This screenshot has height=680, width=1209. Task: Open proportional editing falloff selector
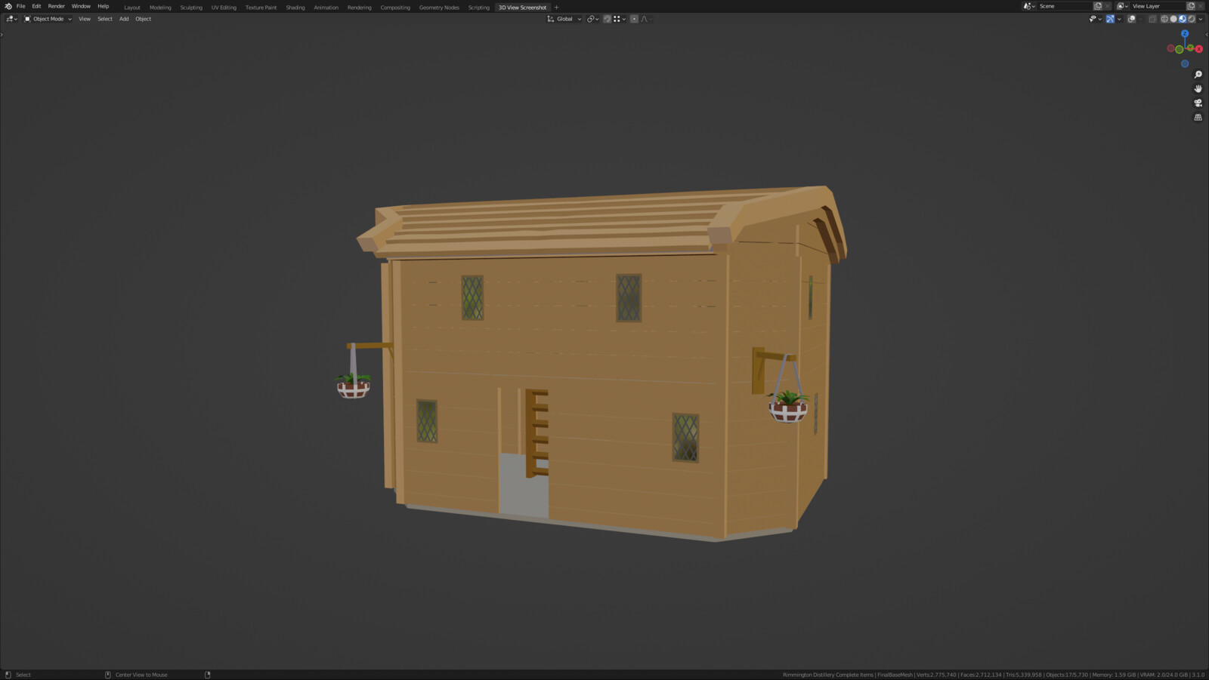[x=647, y=19]
